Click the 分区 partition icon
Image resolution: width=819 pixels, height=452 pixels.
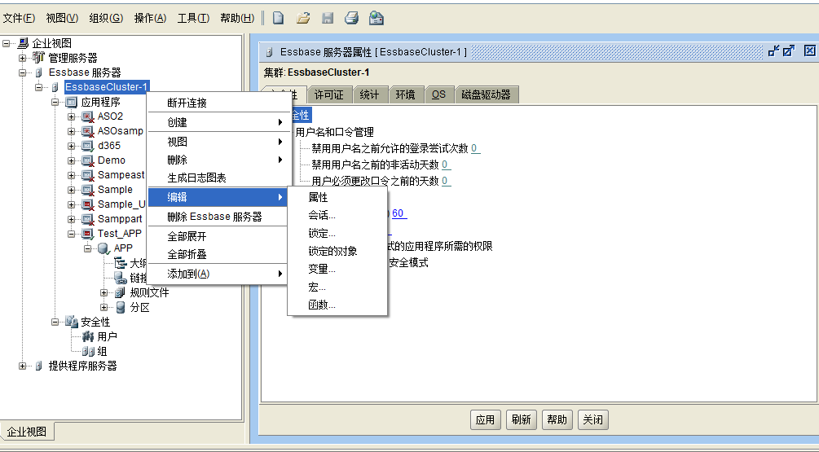tap(121, 307)
